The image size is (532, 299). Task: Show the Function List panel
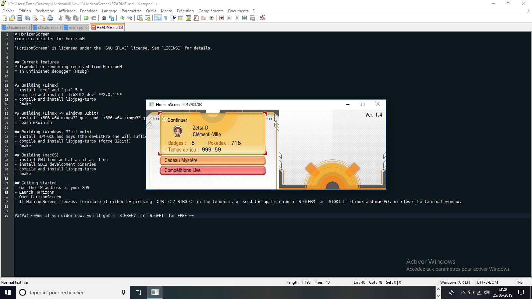(196, 18)
